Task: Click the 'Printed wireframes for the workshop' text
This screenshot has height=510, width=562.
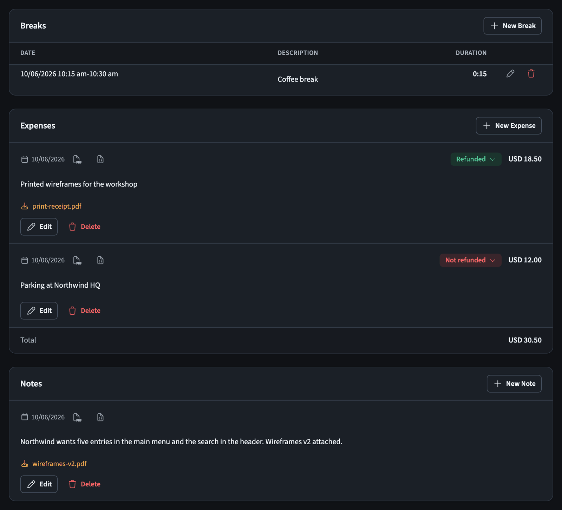Action: 79,184
